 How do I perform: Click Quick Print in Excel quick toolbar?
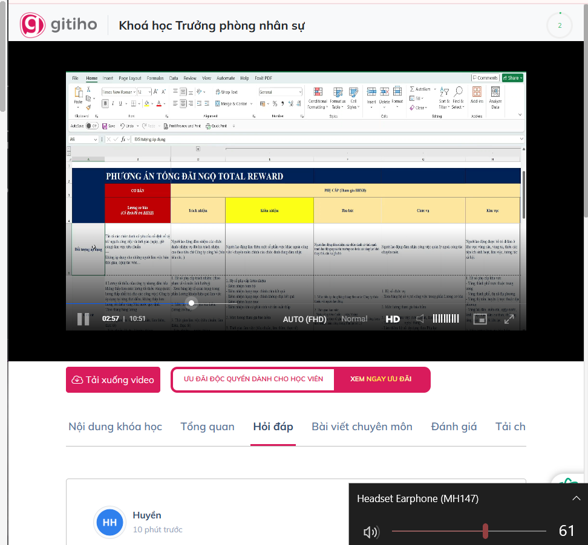217,126
